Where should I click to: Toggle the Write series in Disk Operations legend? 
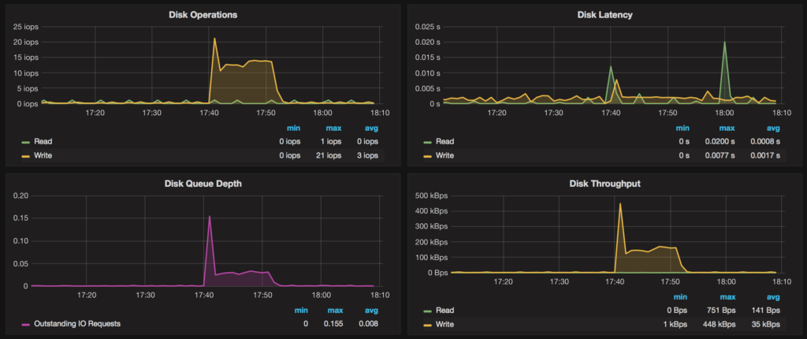[44, 155]
